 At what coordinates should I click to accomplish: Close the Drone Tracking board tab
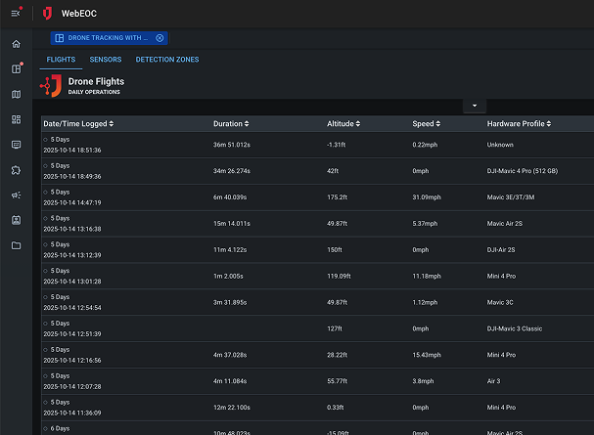160,37
